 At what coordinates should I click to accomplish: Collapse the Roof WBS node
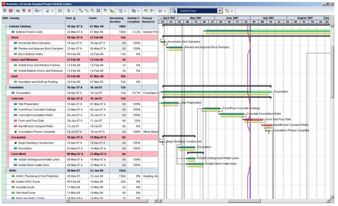click(8, 76)
